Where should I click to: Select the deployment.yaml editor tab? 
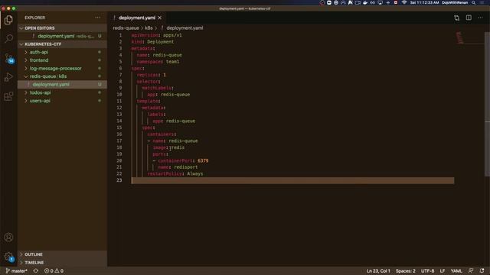[x=137, y=18]
